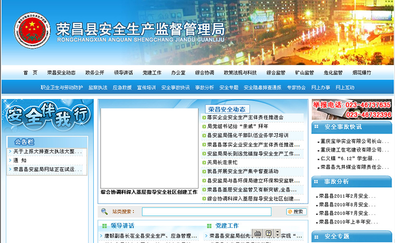Open 综合监管 menu item
Screen dimensions: 395x243
click(x=276, y=72)
